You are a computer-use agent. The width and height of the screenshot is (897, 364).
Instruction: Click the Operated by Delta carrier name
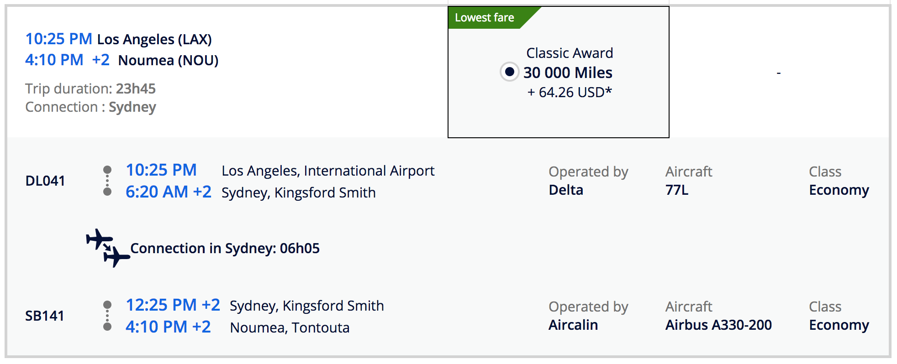coord(565,190)
